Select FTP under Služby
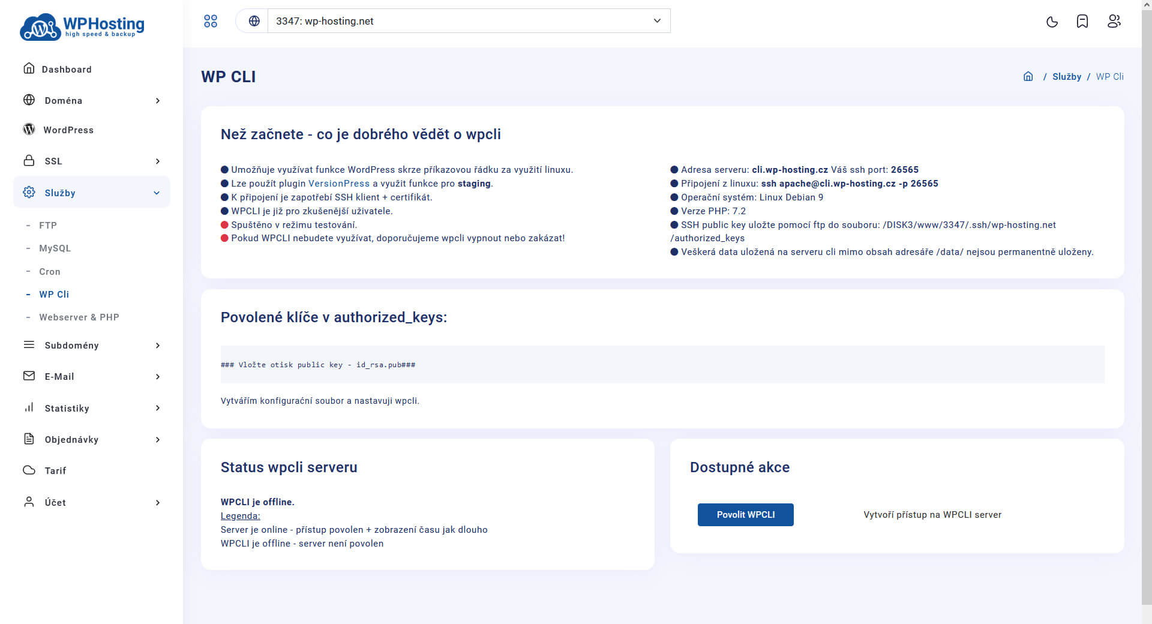The width and height of the screenshot is (1152, 624). (x=48, y=226)
